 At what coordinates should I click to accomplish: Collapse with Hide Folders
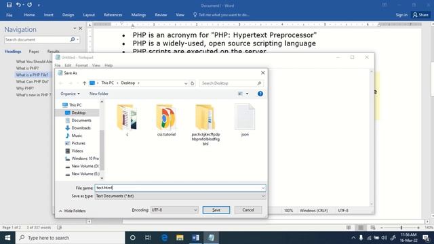point(73,211)
